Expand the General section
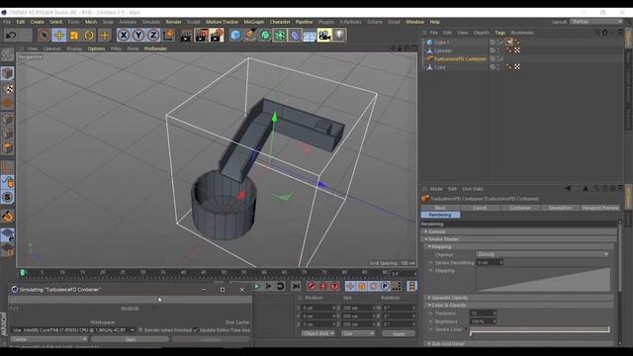Screen dimensions: 633x356 click(519, 231)
